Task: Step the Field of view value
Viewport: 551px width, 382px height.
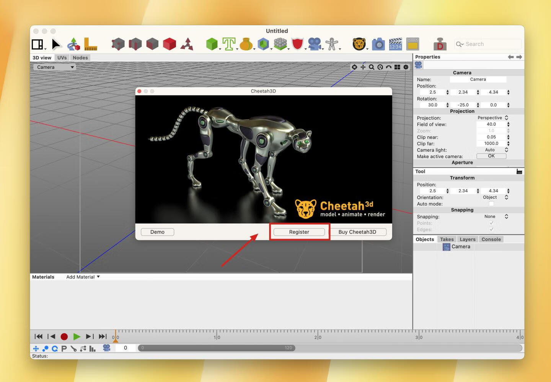Action: tap(508, 124)
